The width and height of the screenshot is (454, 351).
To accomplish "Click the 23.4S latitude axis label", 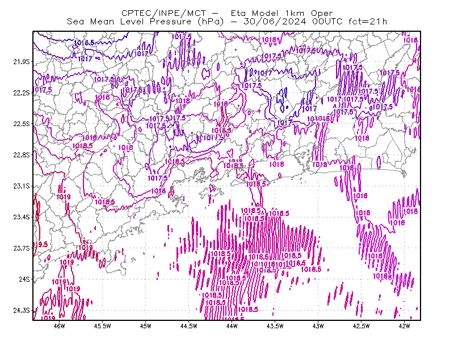I will coord(22,217).
